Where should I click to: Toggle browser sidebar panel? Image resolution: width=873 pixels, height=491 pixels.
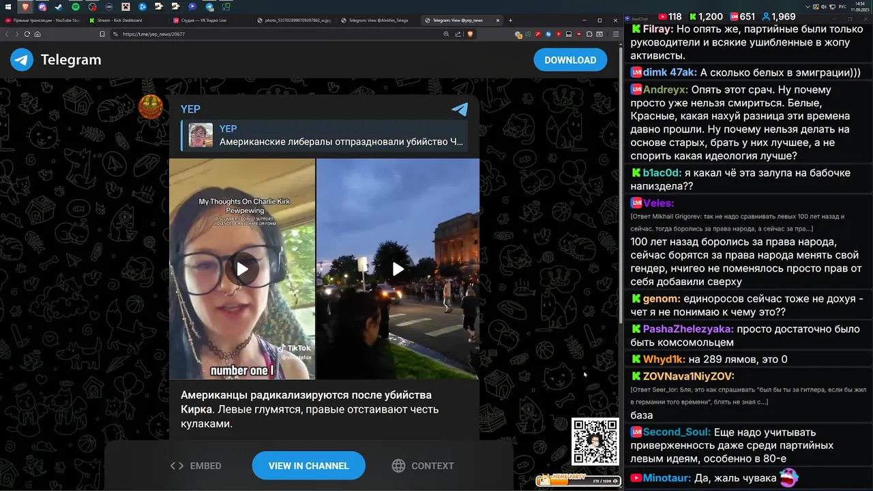[x=600, y=34]
